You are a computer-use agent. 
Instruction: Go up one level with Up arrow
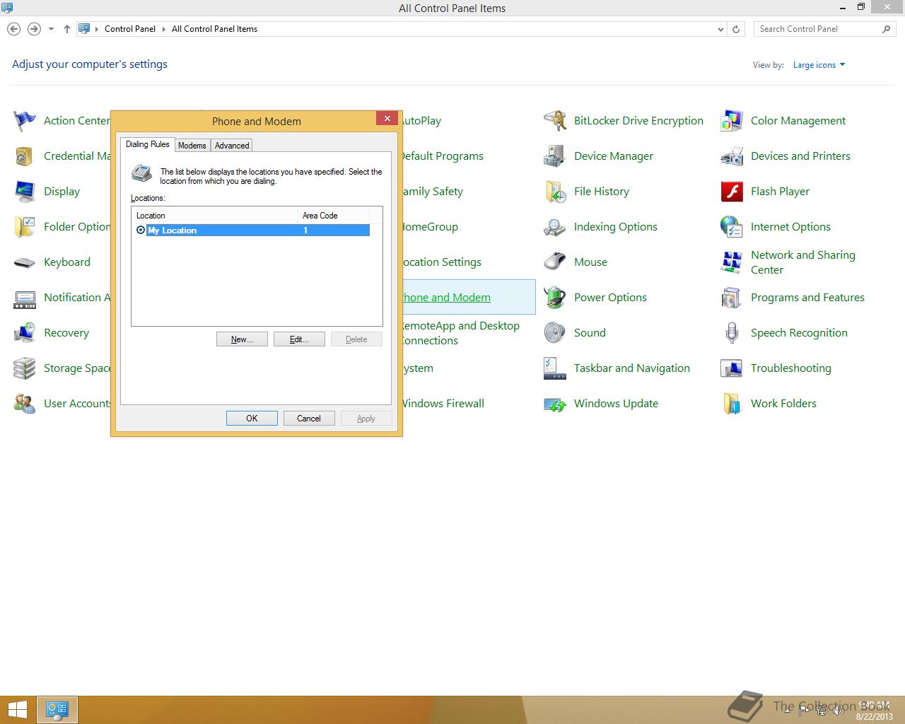66,29
